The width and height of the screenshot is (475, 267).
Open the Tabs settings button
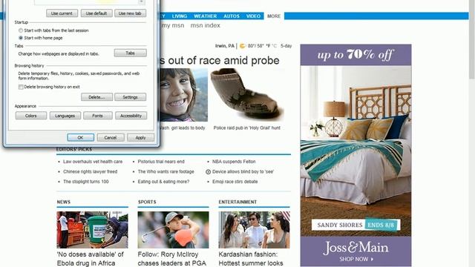pyautogui.click(x=131, y=53)
